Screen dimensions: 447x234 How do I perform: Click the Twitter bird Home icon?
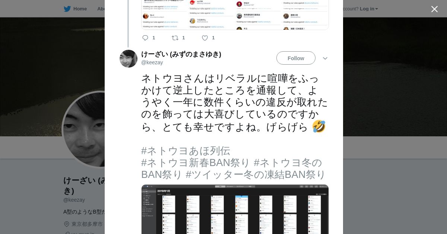[67, 9]
